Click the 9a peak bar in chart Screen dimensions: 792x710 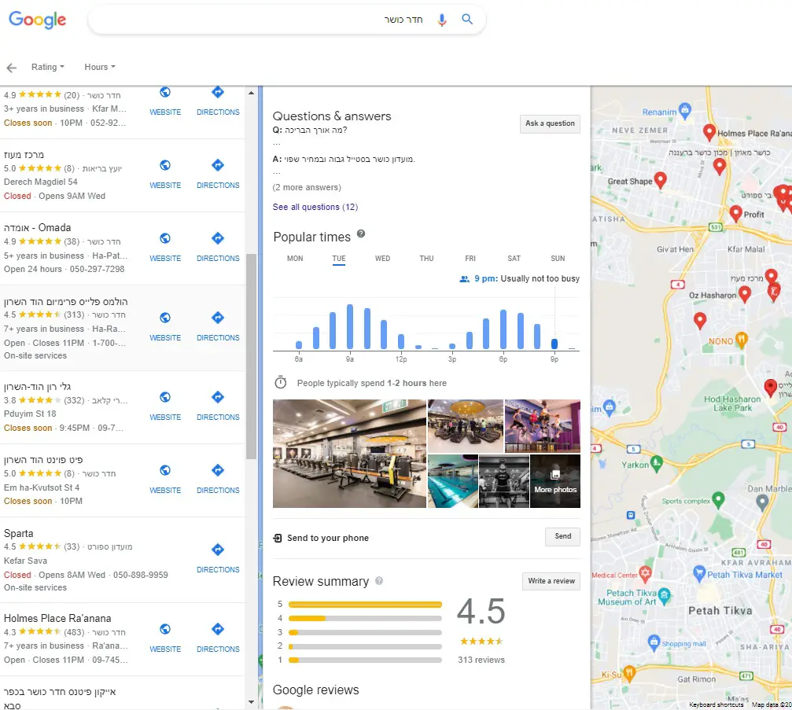coord(349,327)
